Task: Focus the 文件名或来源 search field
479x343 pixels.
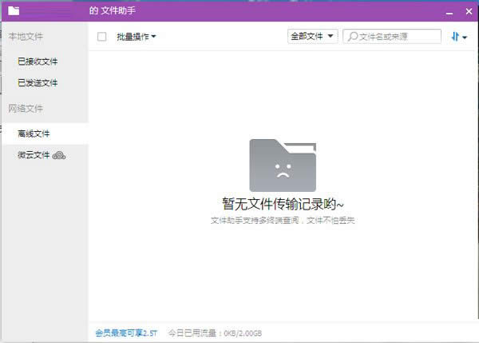Action: pyautogui.click(x=398, y=37)
